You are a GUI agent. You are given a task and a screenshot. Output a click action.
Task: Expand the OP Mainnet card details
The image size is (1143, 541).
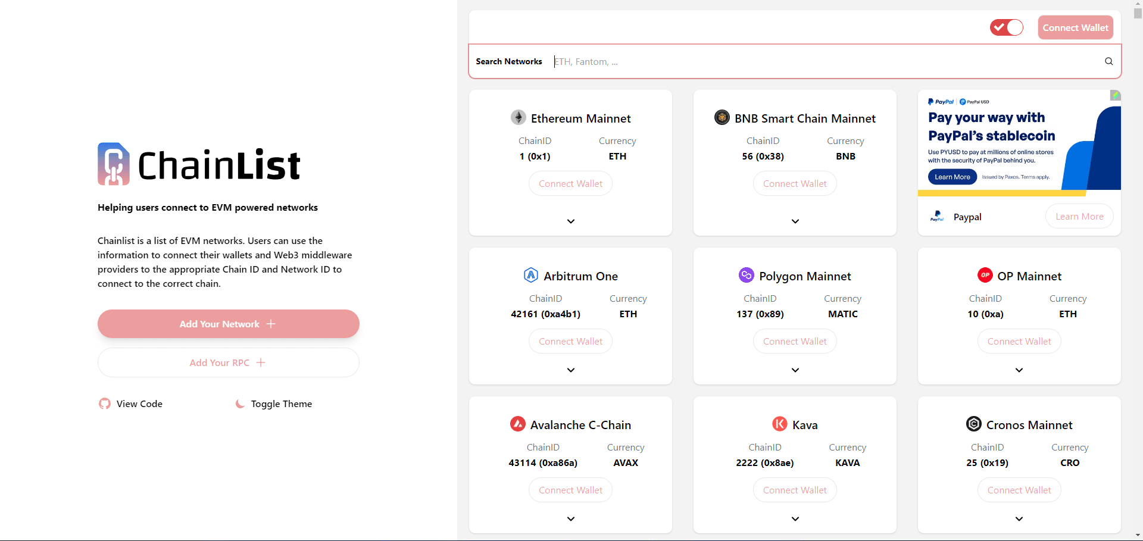tap(1019, 370)
